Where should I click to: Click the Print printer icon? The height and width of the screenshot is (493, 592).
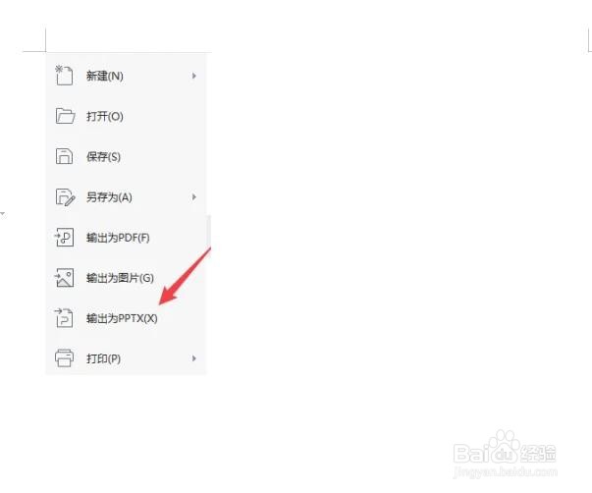click(x=64, y=358)
